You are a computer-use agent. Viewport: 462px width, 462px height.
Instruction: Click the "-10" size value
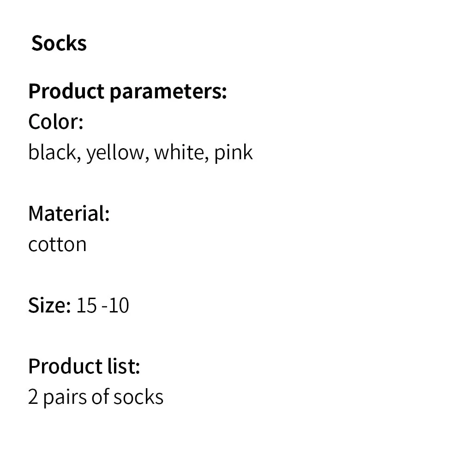coord(115,305)
